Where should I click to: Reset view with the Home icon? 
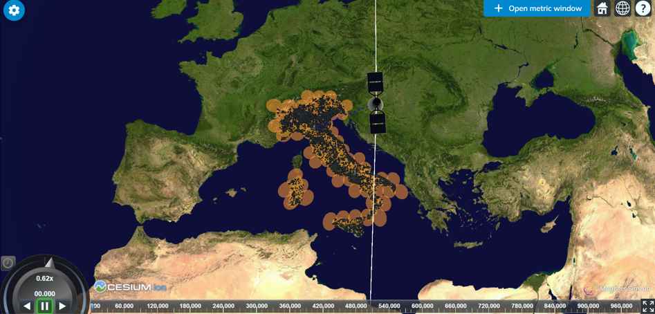[x=602, y=8]
